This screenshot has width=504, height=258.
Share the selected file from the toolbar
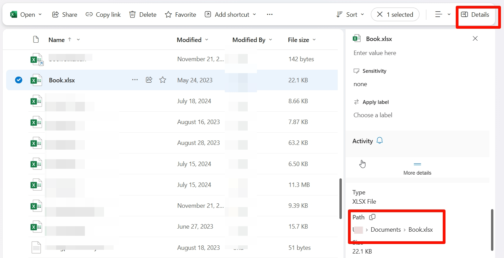pyautogui.click(x=64, y=14)
